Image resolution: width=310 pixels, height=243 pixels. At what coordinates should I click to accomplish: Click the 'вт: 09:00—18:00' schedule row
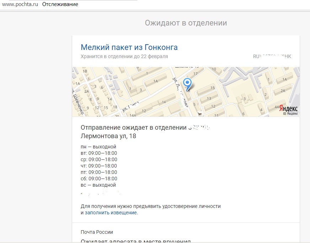[98, 153]
